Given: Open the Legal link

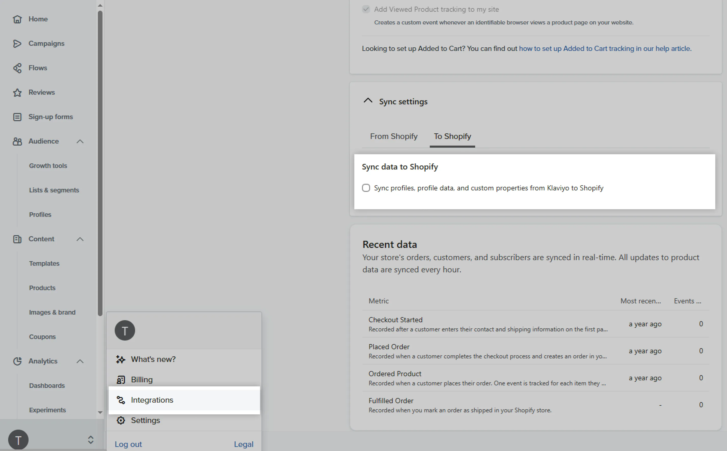Looking at the screenshot, I should [x=244, y=444].
